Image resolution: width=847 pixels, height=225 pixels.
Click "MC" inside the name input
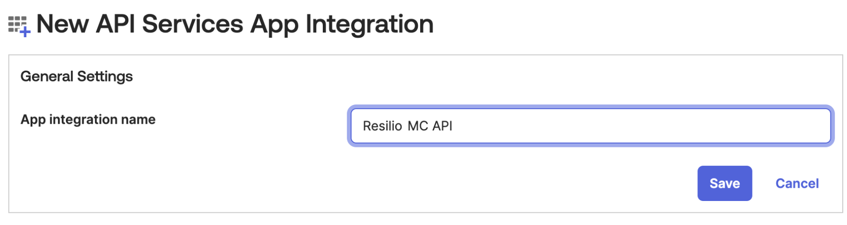(417, 126)
